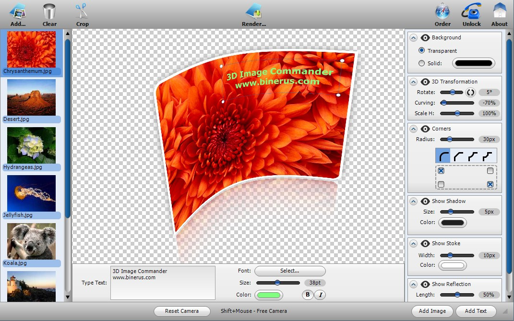Screen dimensions: 514x321
Task: Click the Unlock telephone icon
Action: [x=471, y=12]
